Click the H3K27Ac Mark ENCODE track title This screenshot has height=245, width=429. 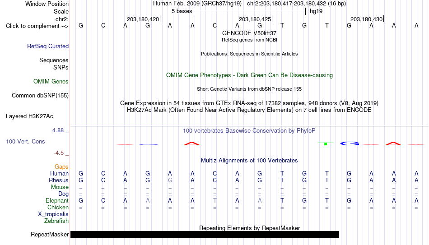pos(249,110)
